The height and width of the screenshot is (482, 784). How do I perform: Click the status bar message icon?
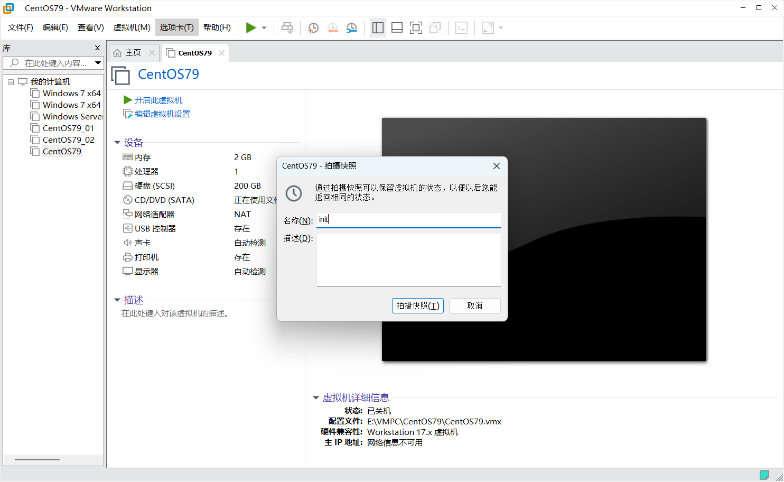(x=764, y=475)
